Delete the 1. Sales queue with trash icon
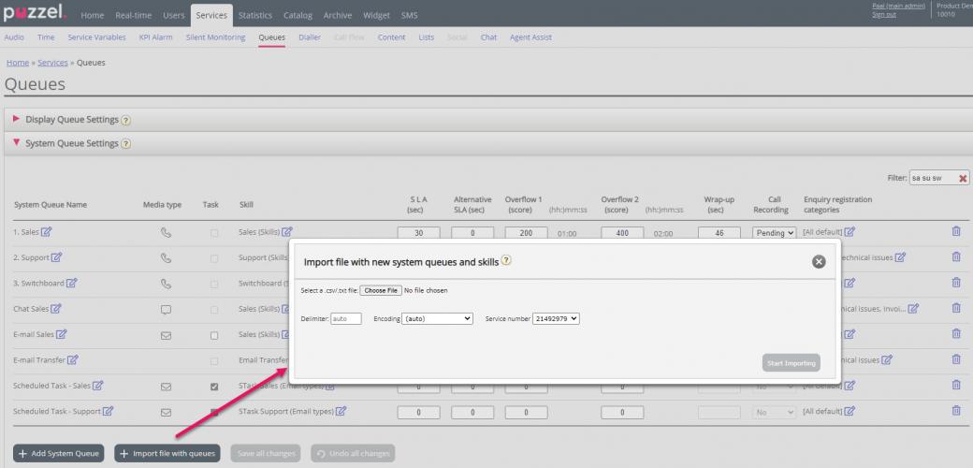973x468 pixels. (x=955, y=231)
